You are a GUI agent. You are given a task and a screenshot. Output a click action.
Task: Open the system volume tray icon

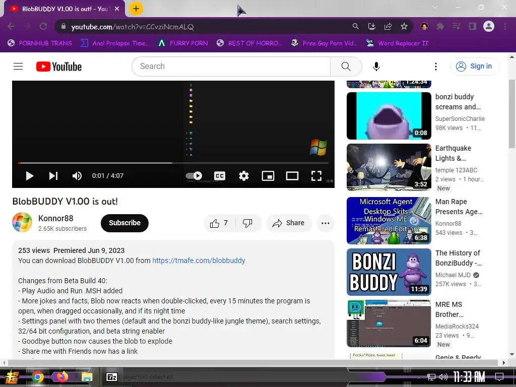pyautogui.click(x=443, y=377)
